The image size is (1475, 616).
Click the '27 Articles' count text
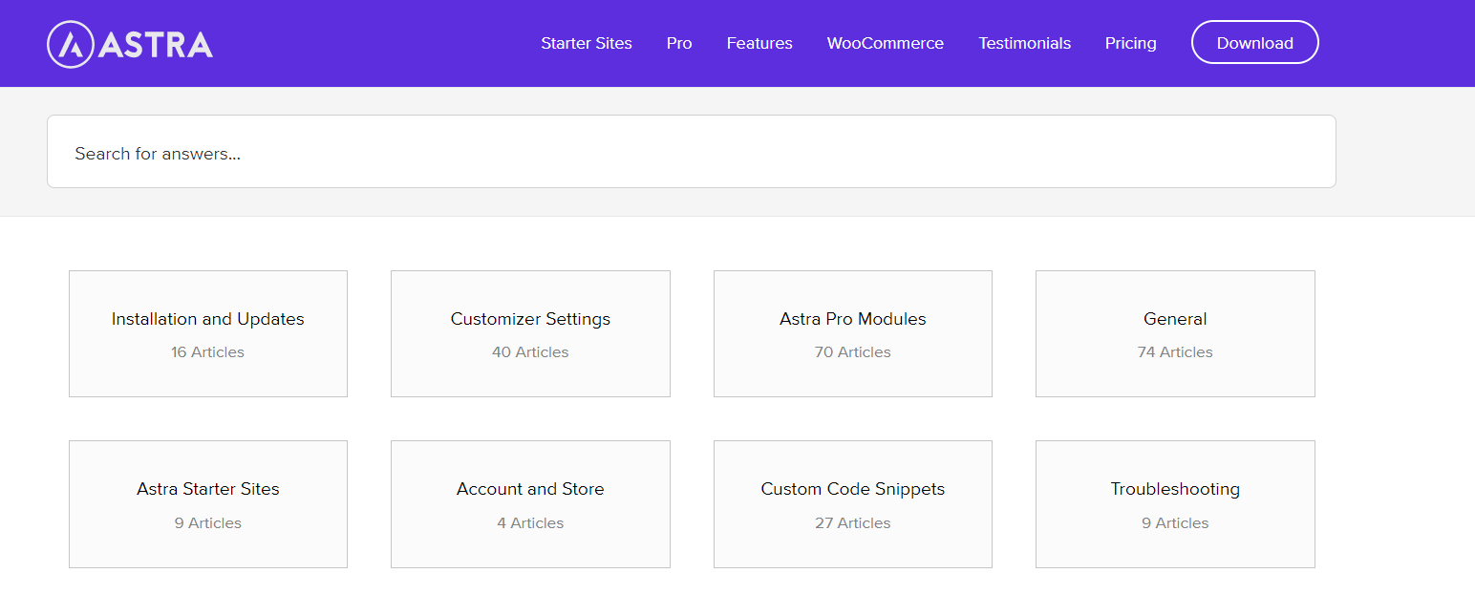tap(853, 523)
